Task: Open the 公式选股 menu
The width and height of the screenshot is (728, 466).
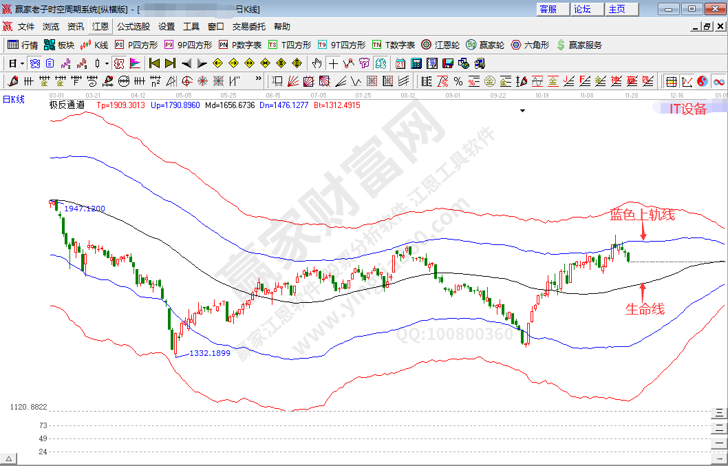Action: pos(133,27)
